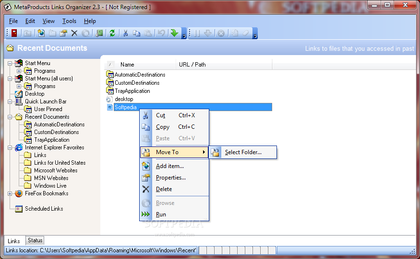Open the Edit menu
This screenshot has width=420, height=259.
tap(30, 21)
